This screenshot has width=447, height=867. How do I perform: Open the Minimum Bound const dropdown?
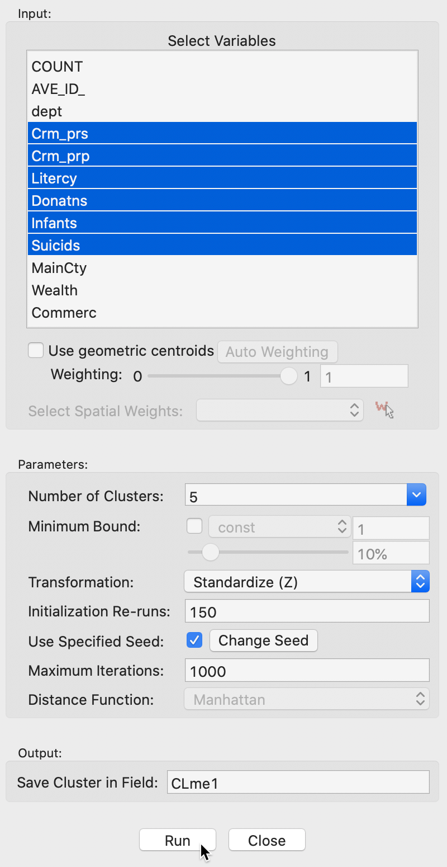(279, 527)
